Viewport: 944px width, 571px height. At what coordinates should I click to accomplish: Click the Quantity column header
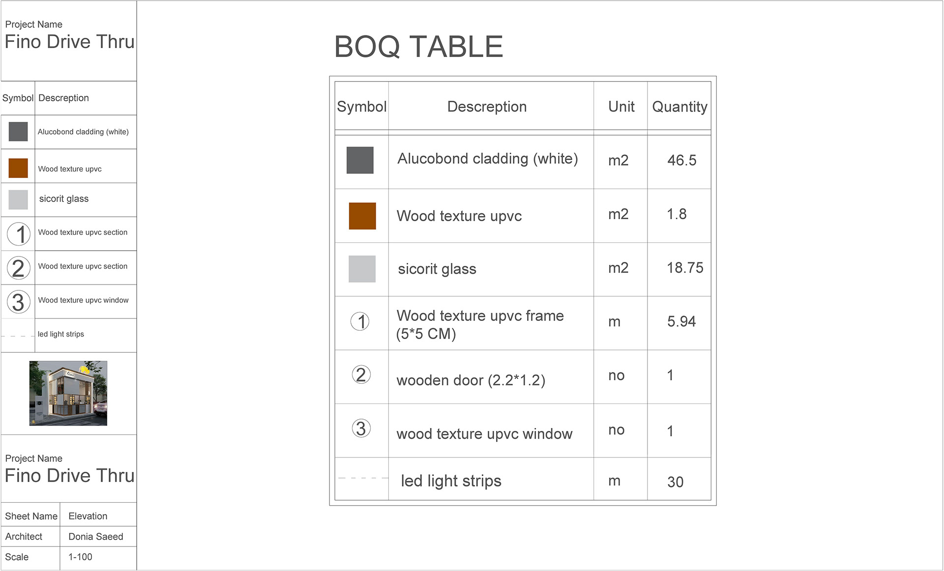[679, 107]
